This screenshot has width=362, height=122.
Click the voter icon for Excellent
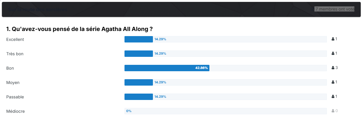(x=333, y=39)
